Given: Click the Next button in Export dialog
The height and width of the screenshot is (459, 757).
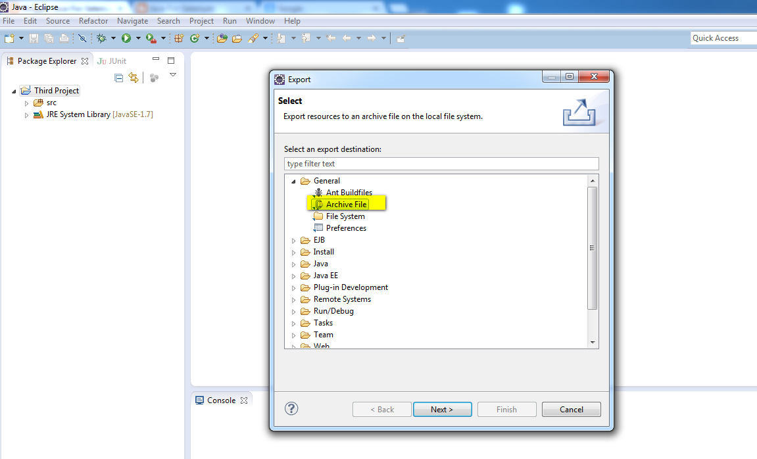Looking at the screenshot, I should pos(442,408).
